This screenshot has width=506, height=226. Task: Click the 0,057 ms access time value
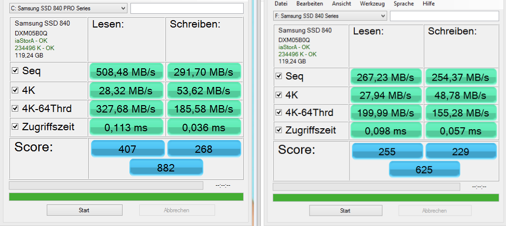point(461,131)
